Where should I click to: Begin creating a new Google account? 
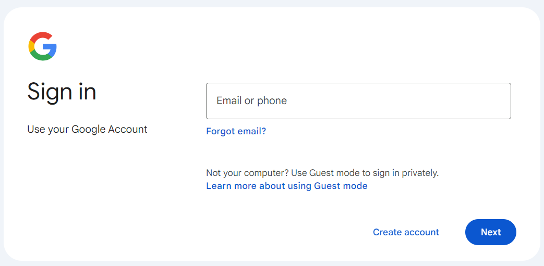[x=406, y=232]
